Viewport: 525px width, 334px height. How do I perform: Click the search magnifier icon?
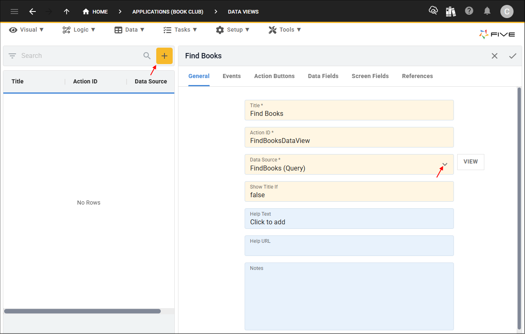[x=147, y=55]
